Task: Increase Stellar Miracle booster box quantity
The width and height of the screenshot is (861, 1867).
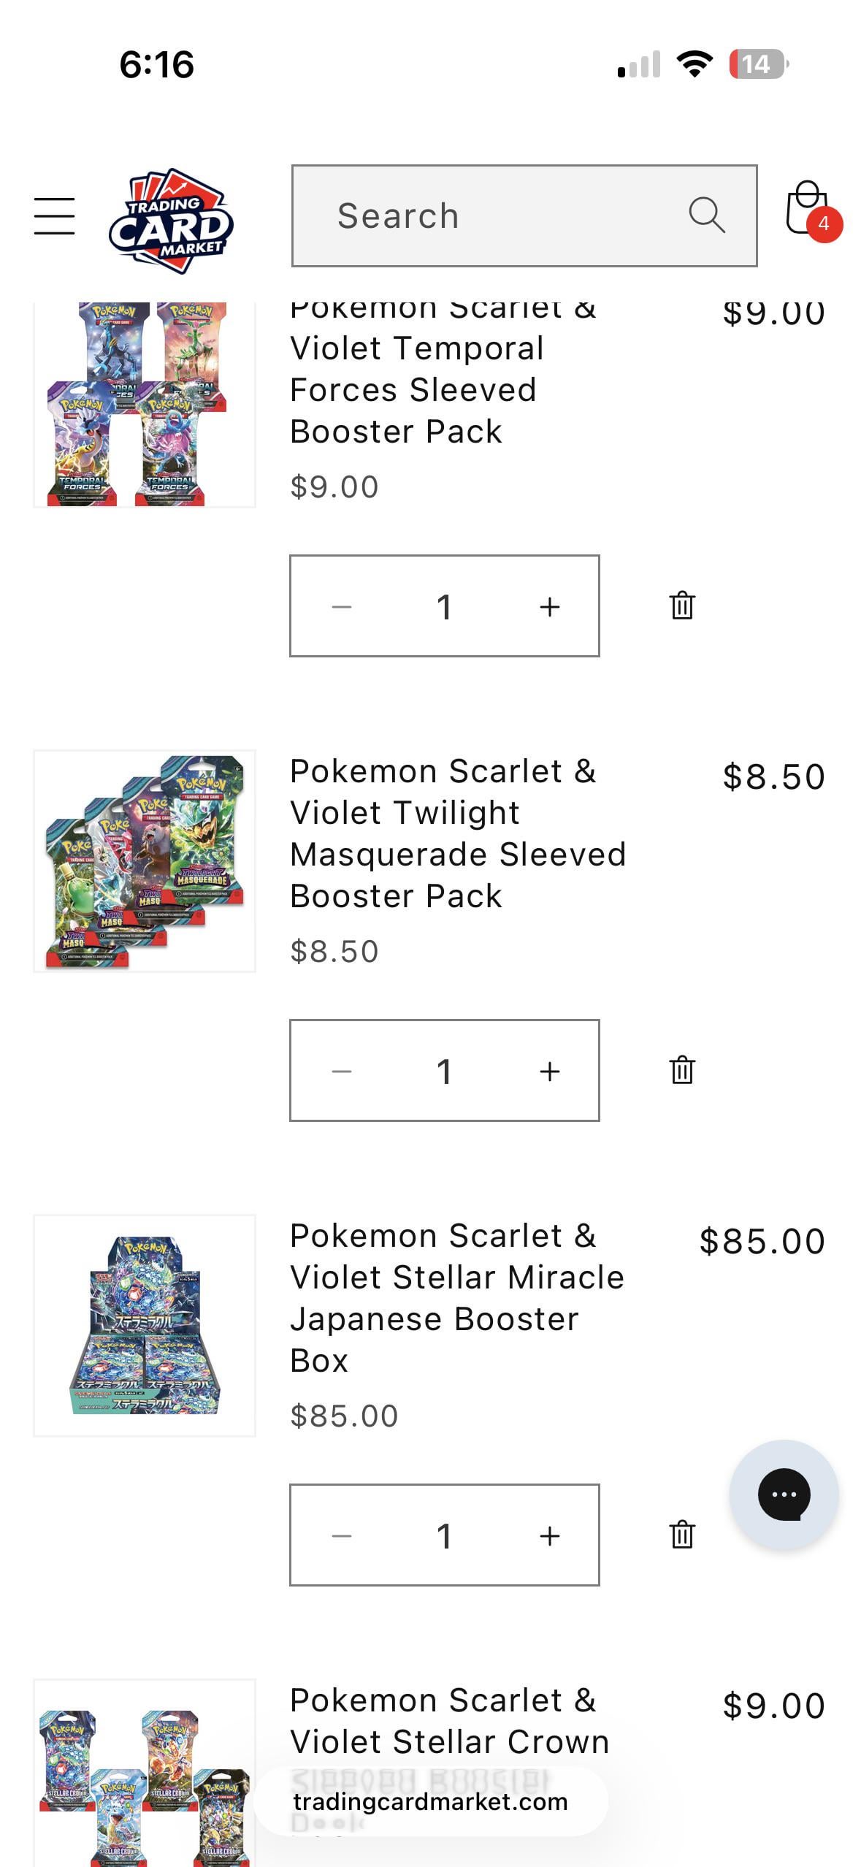Action: (x=550, y=1535)
